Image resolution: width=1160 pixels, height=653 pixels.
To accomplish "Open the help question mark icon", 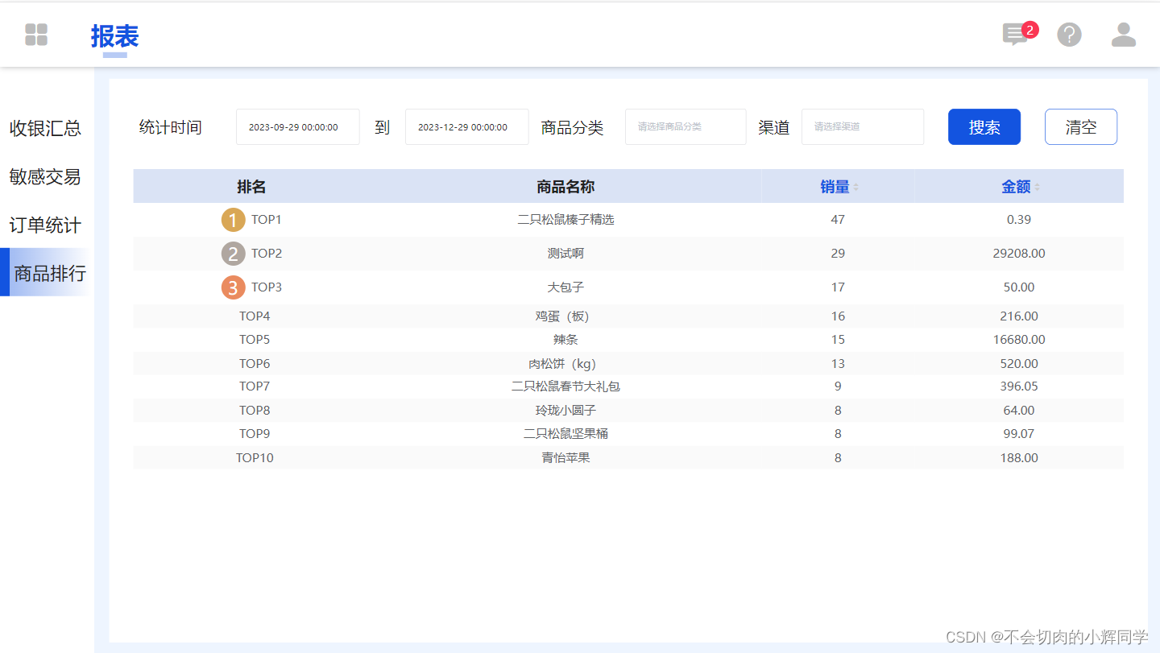I will pyautogui.click(x=1069, y=35).
